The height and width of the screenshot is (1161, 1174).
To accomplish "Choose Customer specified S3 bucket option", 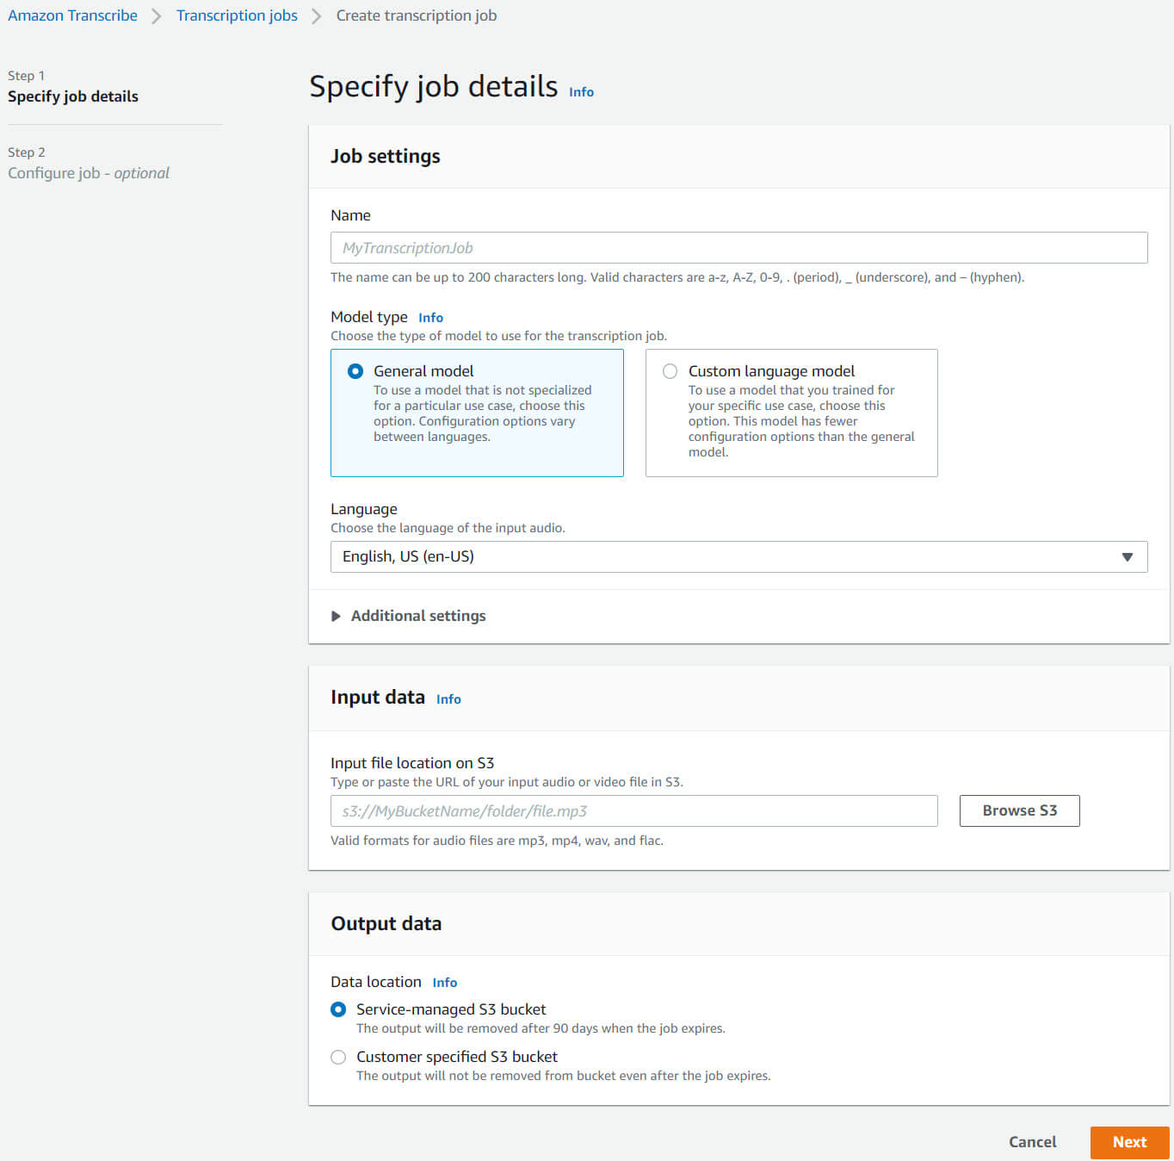I will coord(339,1057).
